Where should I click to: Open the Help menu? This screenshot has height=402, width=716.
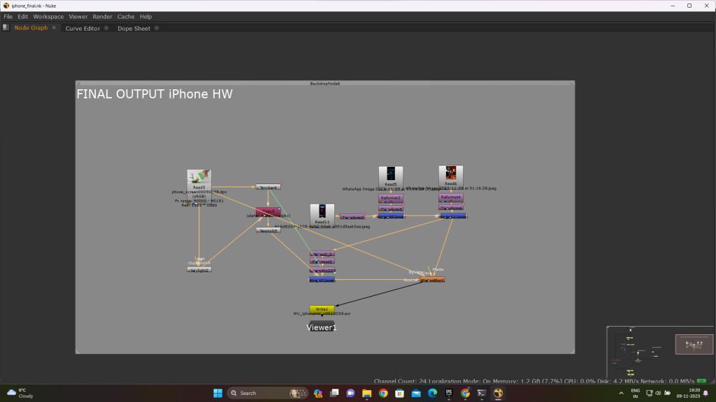pyautogui.click(x=145, y=17)
